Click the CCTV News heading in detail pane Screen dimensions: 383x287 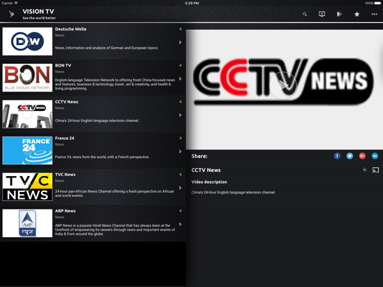click(206, 170)
